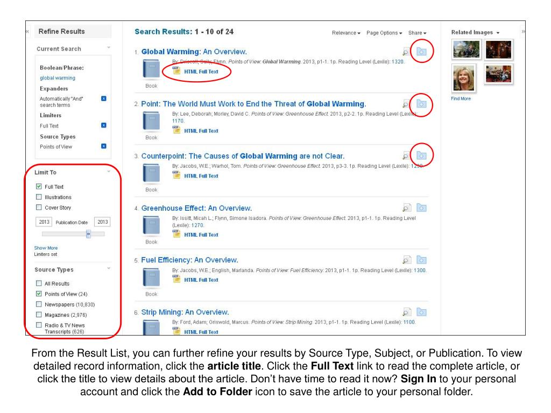
Task: Click the start year 2013 publication date field
Action: pyautogui.click(x=44, y=222)
